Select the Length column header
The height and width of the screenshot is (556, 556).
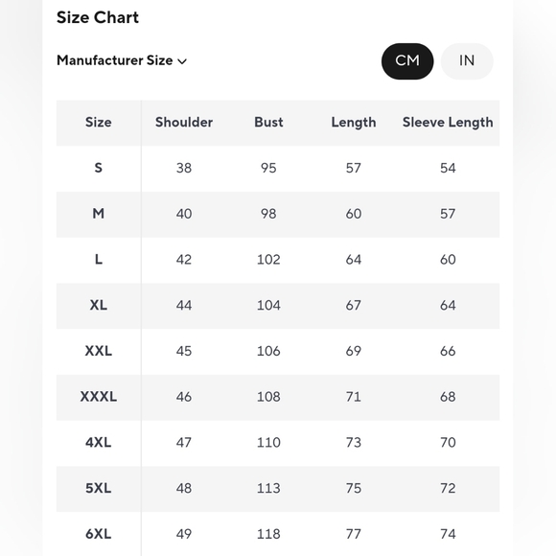click(354, 123)
